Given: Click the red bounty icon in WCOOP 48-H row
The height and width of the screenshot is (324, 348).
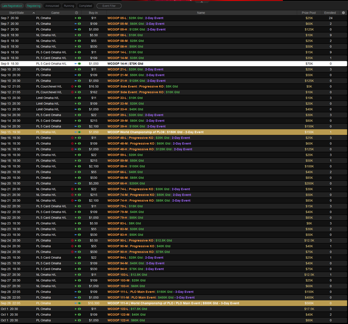Looking at the screenshot, I should click(x=73, y=150).
